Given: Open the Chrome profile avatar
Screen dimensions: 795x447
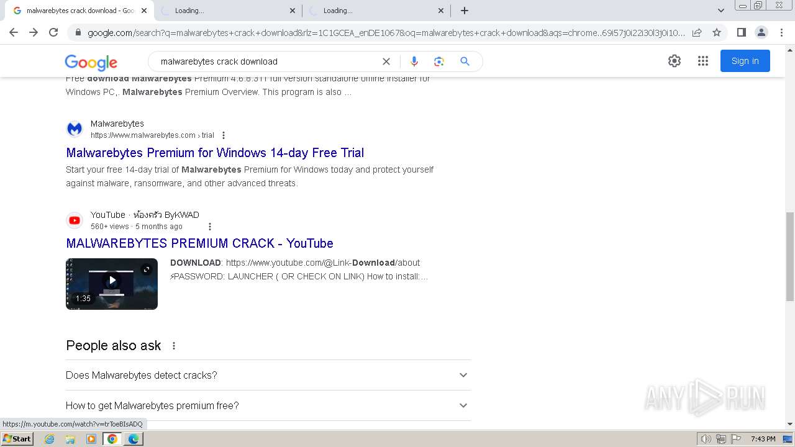Looking at the screenshot, I should (x=761, y=32).
